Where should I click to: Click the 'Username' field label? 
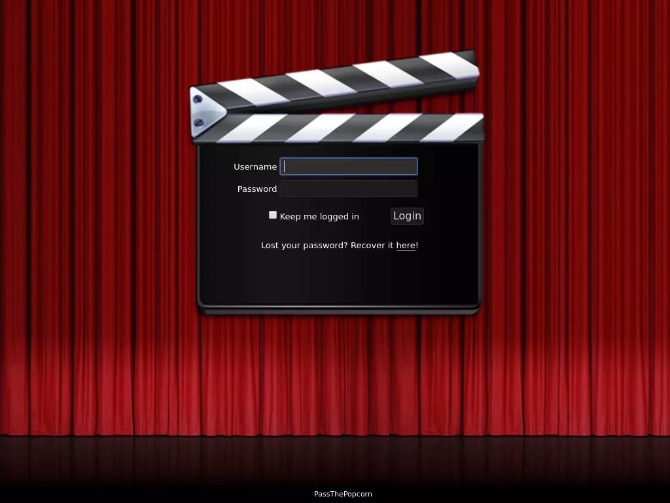[x=255, y=167]
